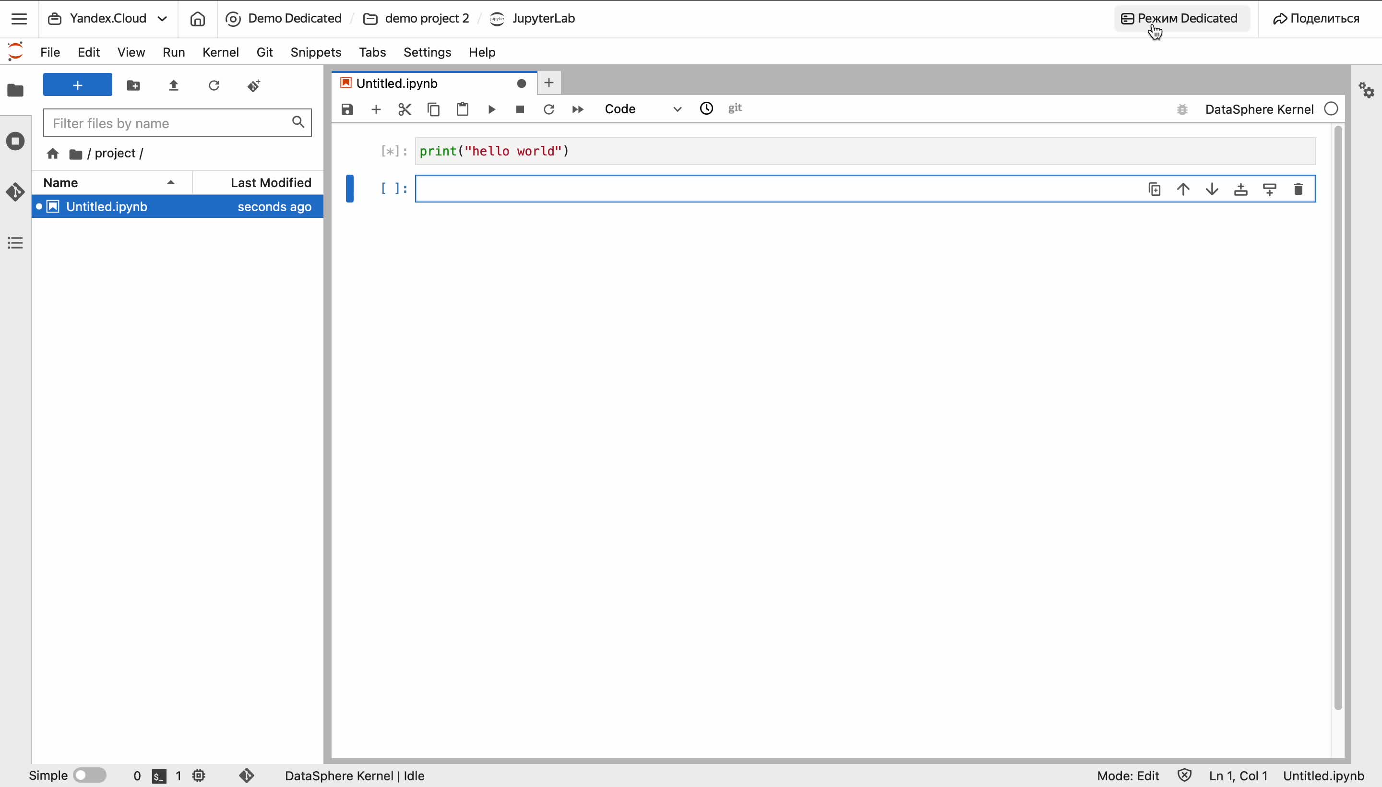The image size is (1382, 787).
Task: Click the Режим Dedicated button
Action: click(1180, 18)
